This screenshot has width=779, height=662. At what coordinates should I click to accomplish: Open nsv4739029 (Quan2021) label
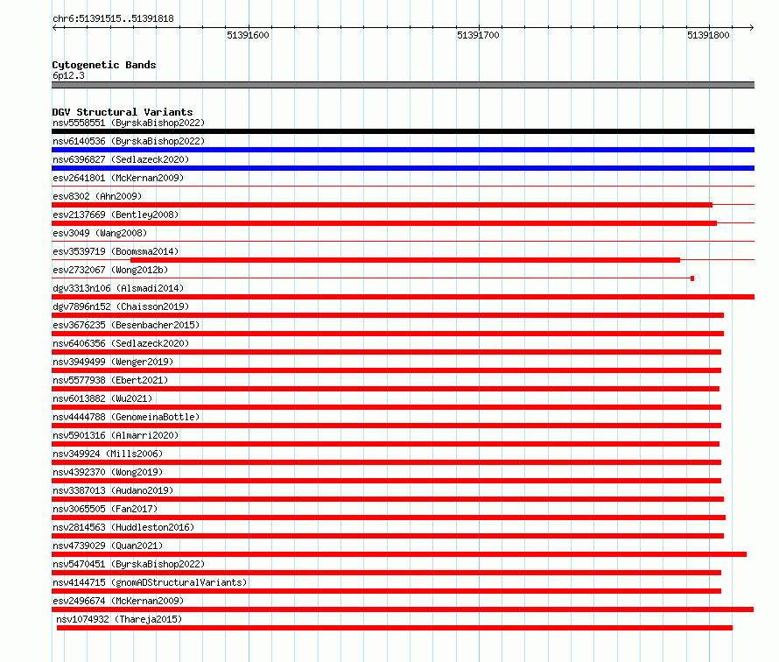tap(108, 546)
